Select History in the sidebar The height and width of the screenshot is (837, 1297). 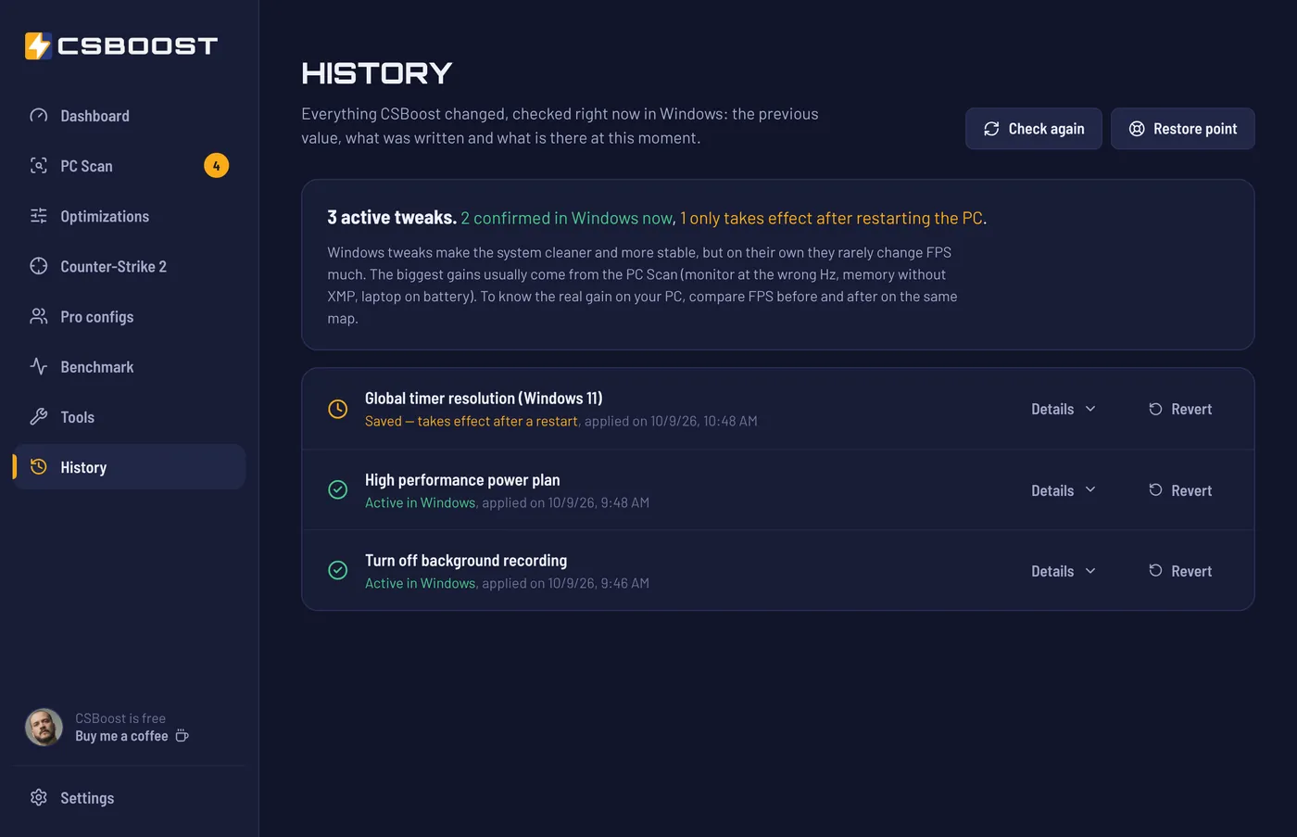(x=130, y=467)
